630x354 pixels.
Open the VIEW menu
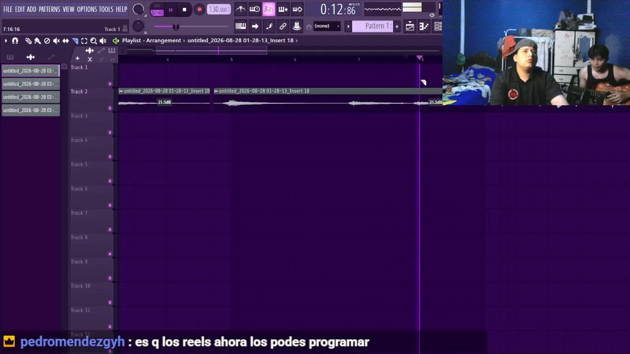coord(68,9)
